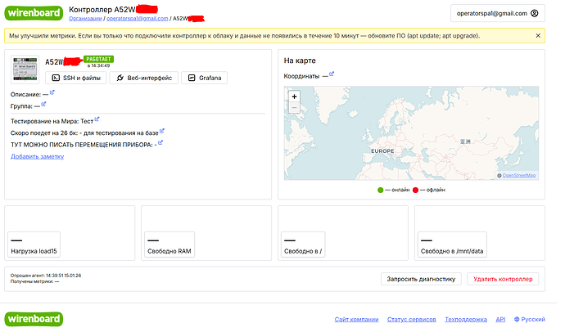Click Удалить контроллер button
This screenshot has width=565, height=332.
coord(503,279)
